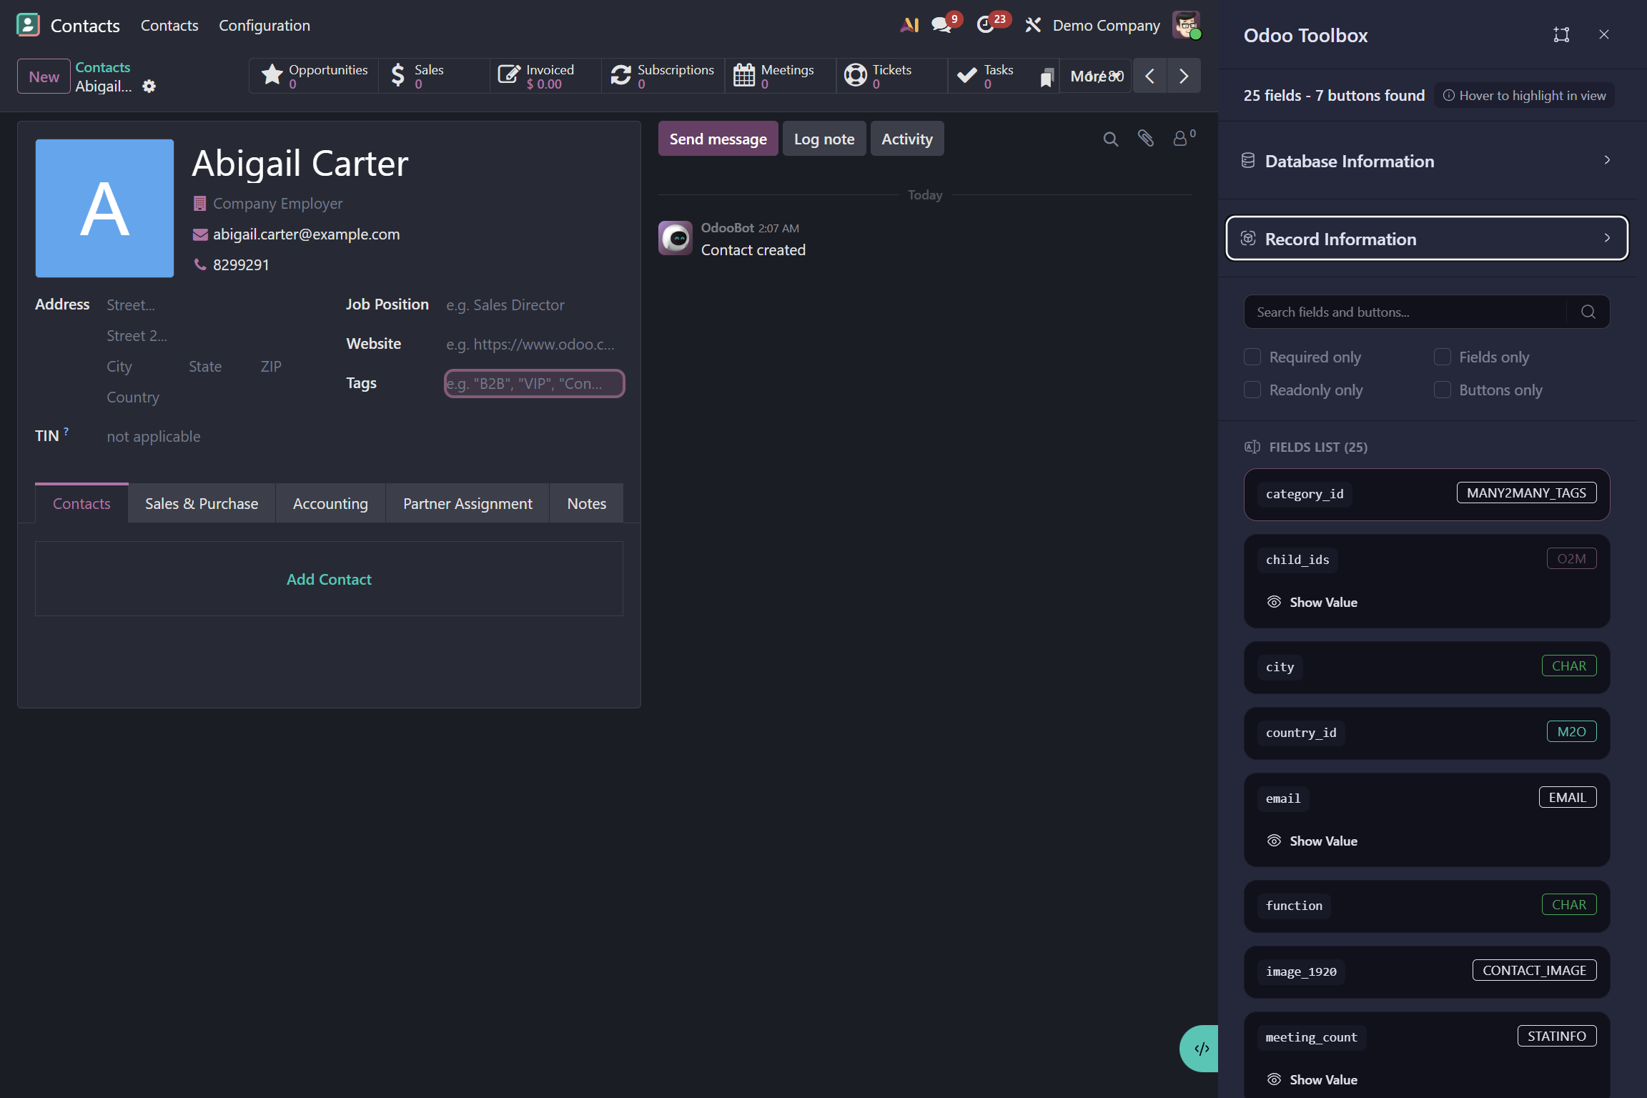Image resolution: width=1647 pixels, height=1098 pixels.
Task: Switch to the Accounting tab
Action: pos(330,503)
